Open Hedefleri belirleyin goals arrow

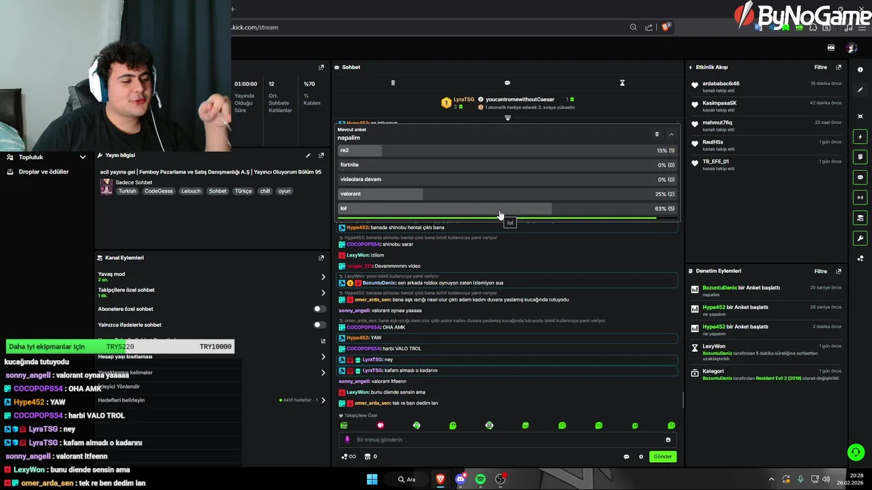pyautogui.click(x=323, y=400)
